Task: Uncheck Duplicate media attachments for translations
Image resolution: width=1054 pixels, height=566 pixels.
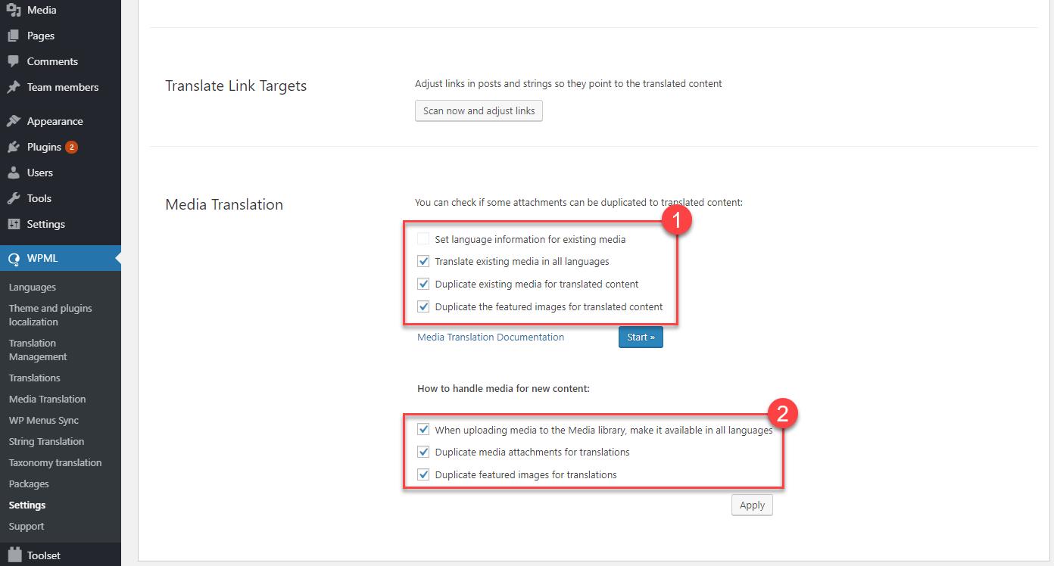Action: pos(423,452)
